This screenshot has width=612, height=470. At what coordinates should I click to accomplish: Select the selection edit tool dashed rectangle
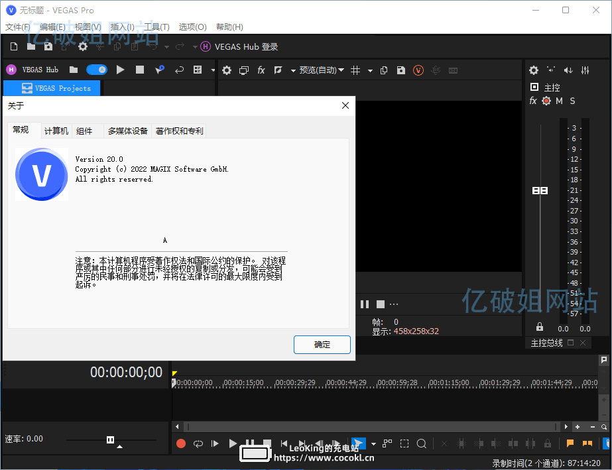click(404, 443)
